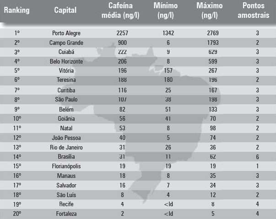Click the Ranking column header
Screen dimensions: 276x219
pos(17,10)
